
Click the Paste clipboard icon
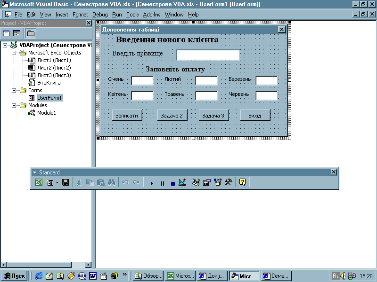[x=101, y=182]
